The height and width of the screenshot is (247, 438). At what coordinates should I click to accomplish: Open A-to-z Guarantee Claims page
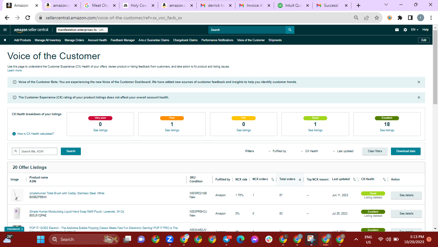tap(154, 40)
